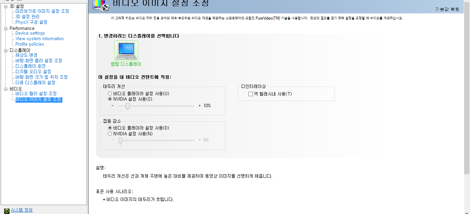Select NVIDIA 설정 사용(N) radio button

[110, 134]
